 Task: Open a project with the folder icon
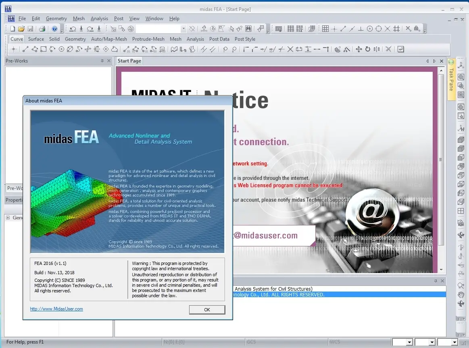[21, 29]
